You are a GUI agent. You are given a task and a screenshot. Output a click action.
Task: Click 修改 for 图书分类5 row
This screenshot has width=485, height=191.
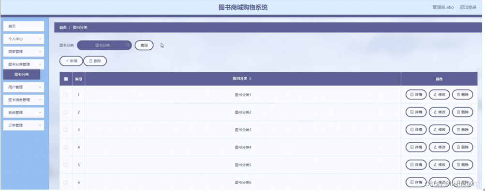click(439, 165)
